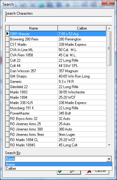Choose Caliber in the Search By list

point(59,168)
